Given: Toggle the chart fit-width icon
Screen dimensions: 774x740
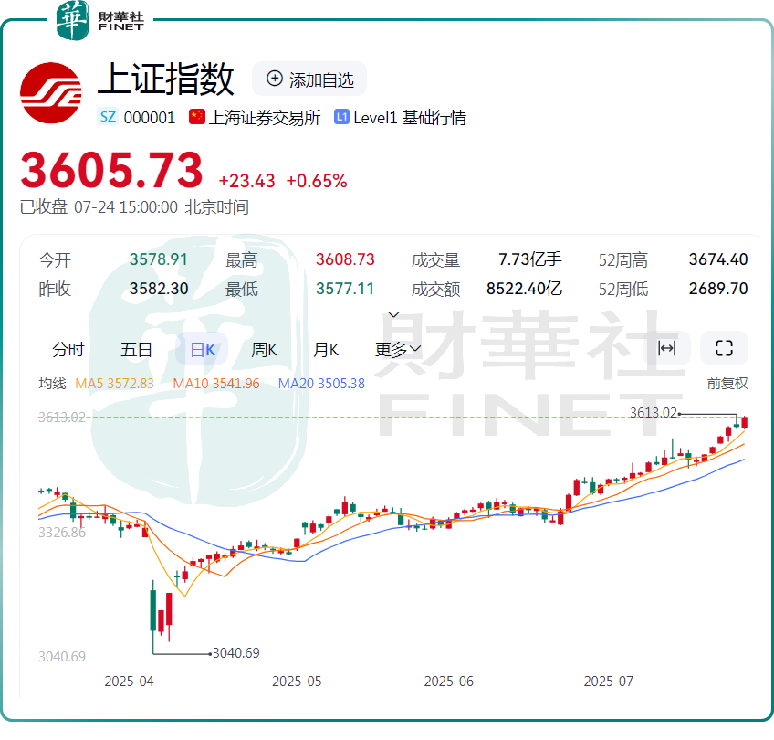Looking at the screenshot, I should (666, 348).
